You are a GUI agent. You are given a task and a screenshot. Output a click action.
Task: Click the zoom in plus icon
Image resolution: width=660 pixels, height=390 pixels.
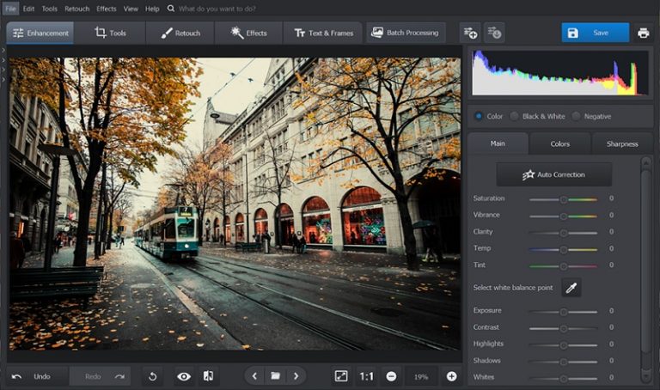pos(451,376)
